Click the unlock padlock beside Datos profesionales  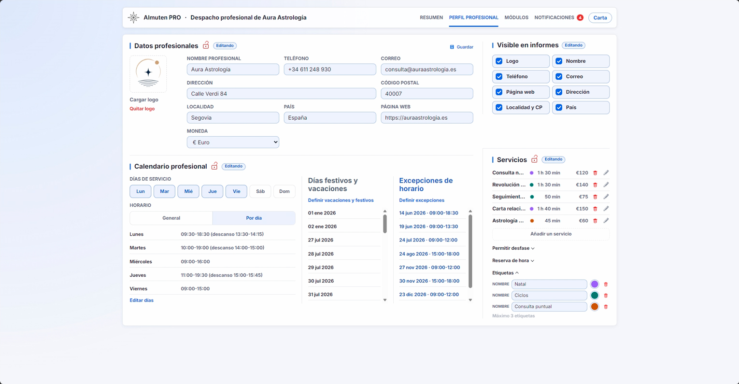coord(206,45)
